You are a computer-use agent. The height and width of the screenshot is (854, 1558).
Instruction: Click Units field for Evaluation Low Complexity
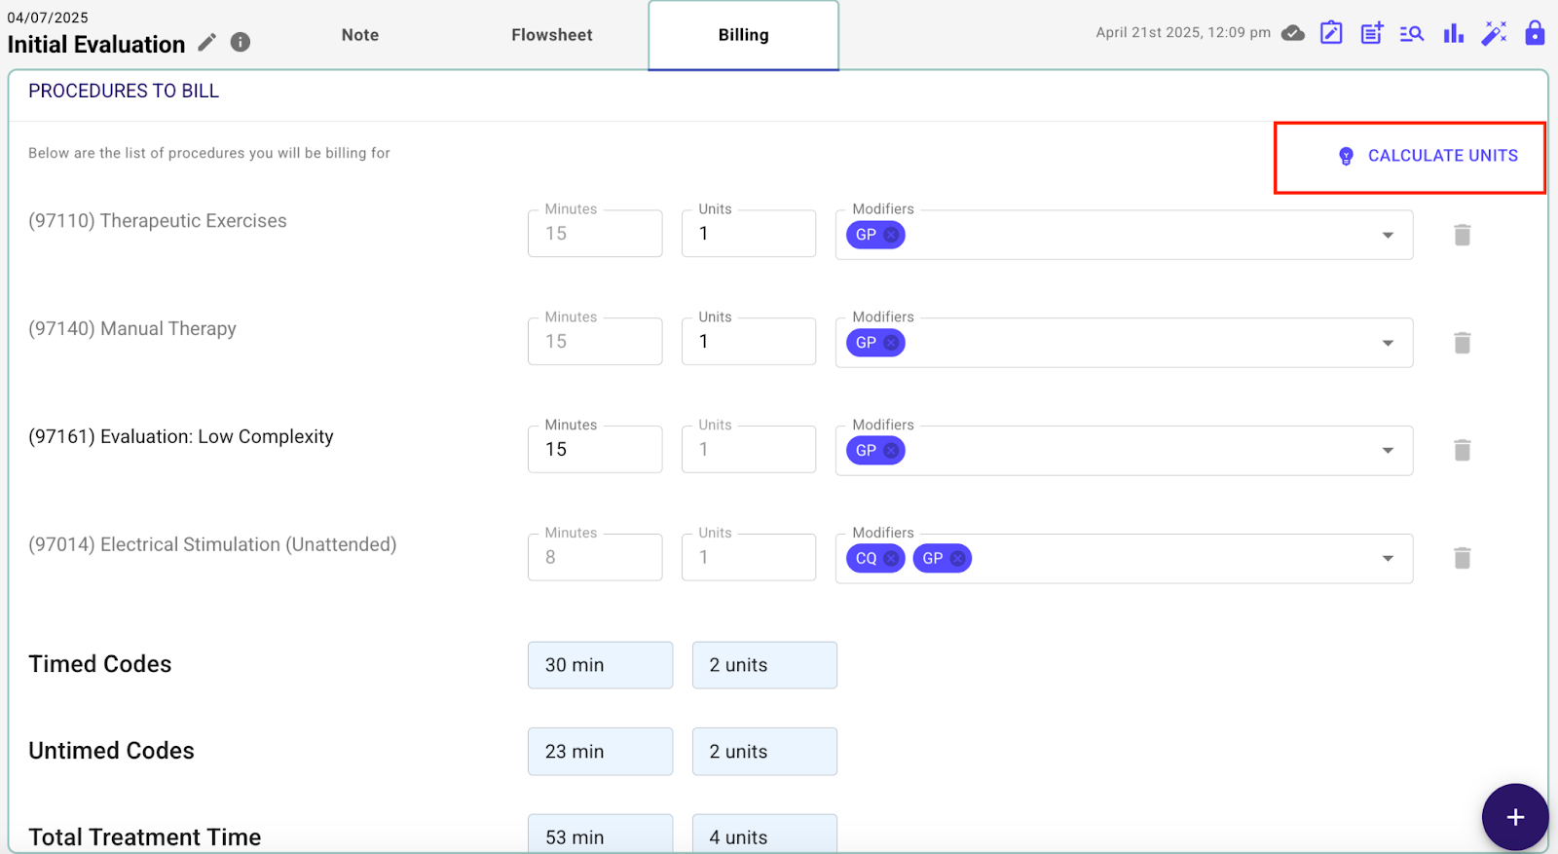click(749, 449)
